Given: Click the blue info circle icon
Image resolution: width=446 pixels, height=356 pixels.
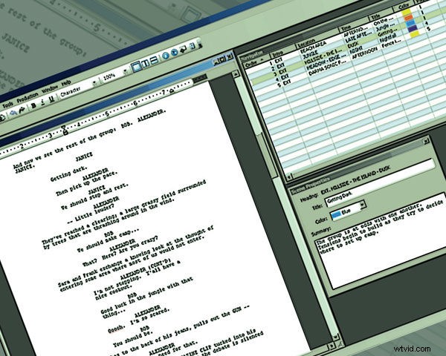Looking at the screenshot, I should [x=166, y=56].
